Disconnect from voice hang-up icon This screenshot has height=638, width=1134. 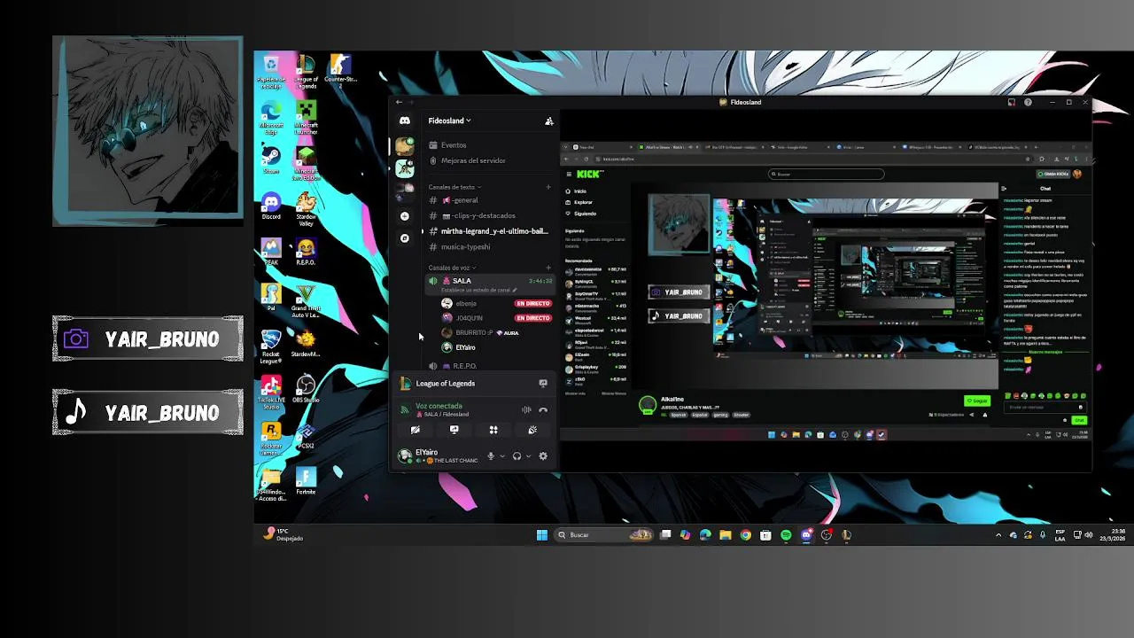click(543, 409)
